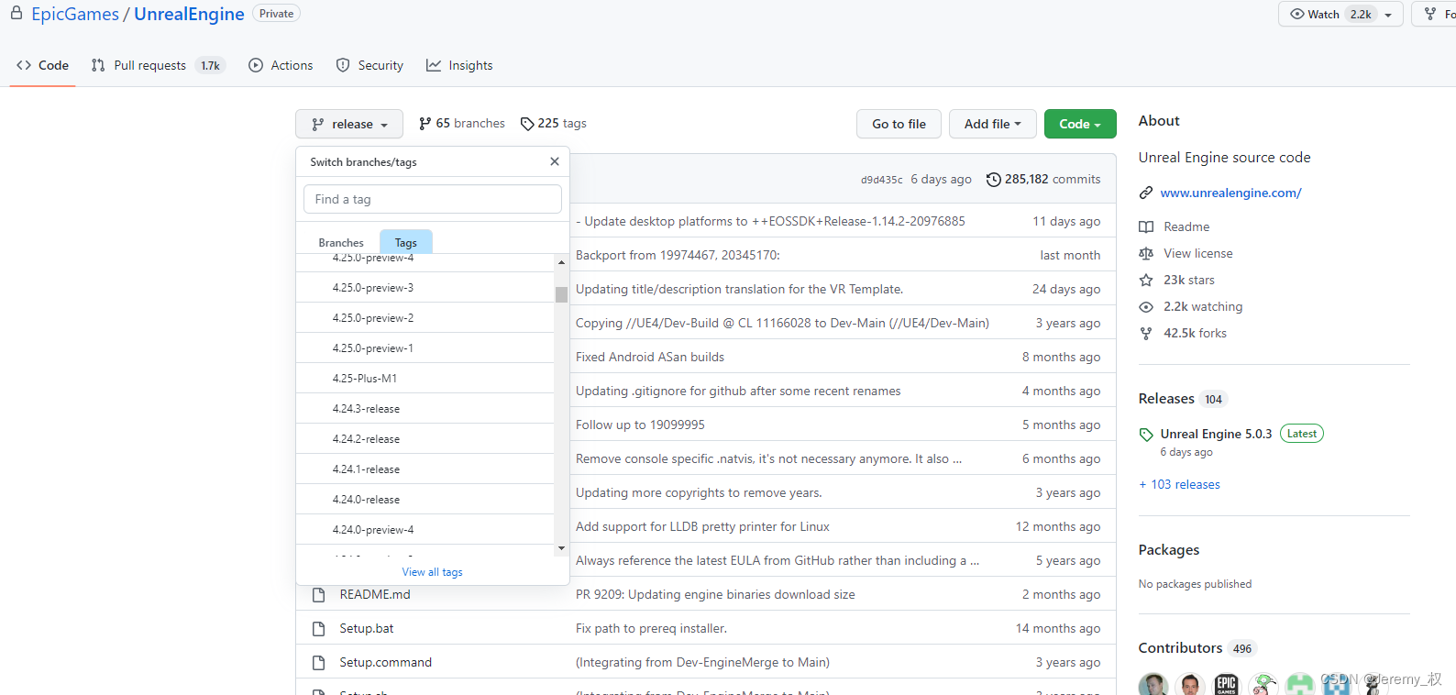Click the Pull requests icon
Image resolution: width=1456 pixels, height=695 pixels.
click(x=98, y=65)
